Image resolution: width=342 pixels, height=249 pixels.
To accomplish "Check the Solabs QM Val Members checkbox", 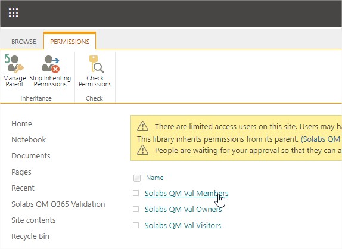I will [x=136, y=193].
